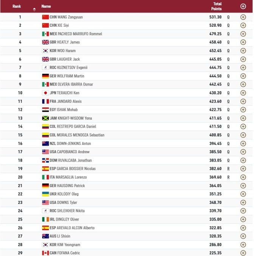
Task: Click the China flag beside WANG Zongyuan
Action: (45, 17)
